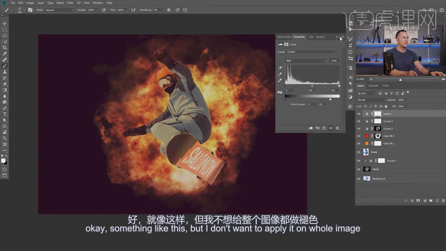Create a new group folder icon
This screenshot has height=251, width=446.
point(431,201)
